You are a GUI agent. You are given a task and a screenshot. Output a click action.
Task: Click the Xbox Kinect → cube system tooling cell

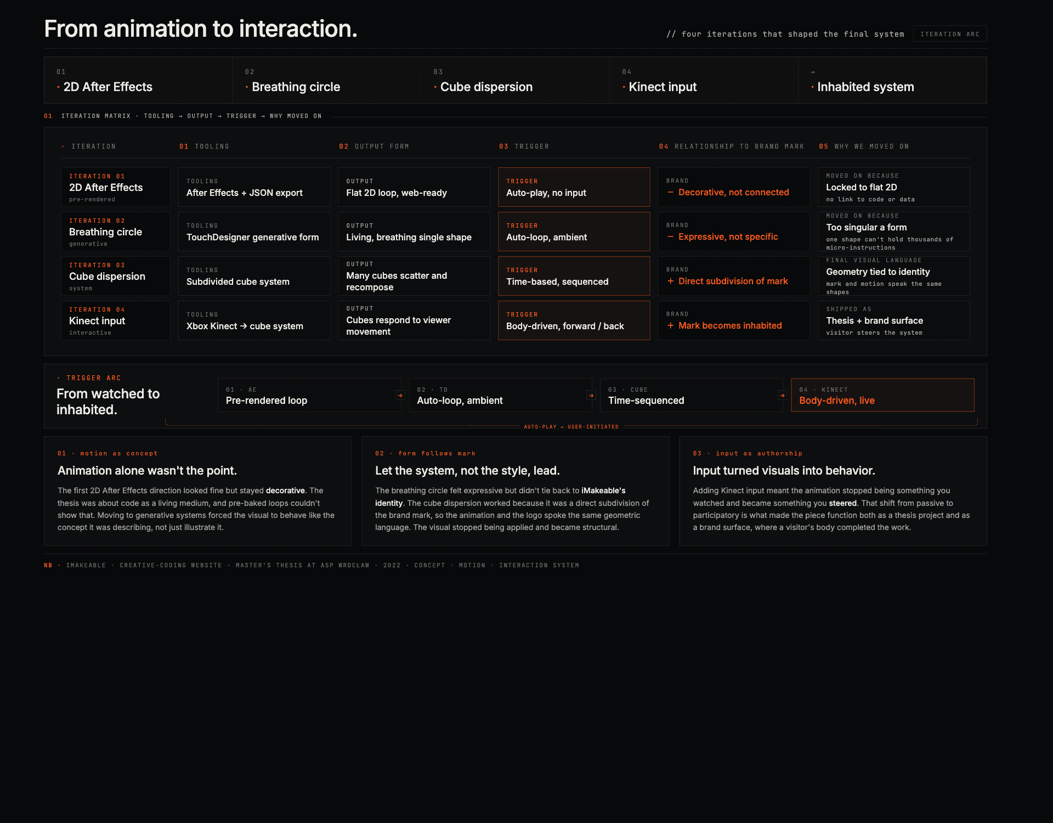254,320
